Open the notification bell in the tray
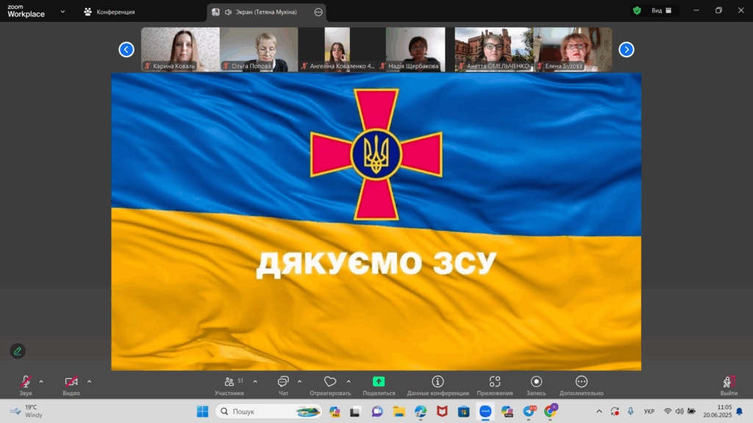Screen dimensions: 753x423 click(x=740, y=411)
